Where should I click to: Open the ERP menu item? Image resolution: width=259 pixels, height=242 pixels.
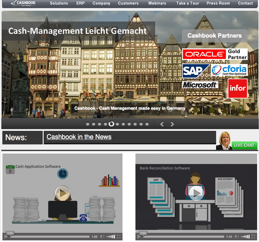[x=80, y=3]
